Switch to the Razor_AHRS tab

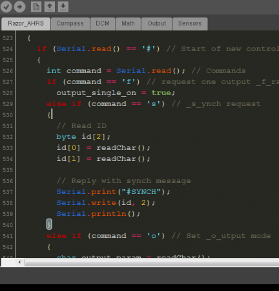pyautogui.click(x=26, y=23)
